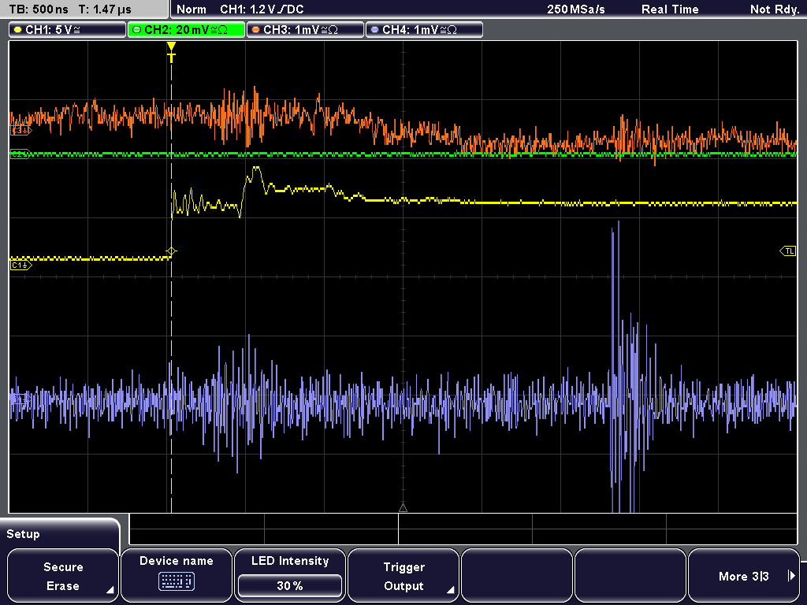Image resolution: width=807 pixels, height=605 pixels.
Task: Click the Trigger Output corner expand arrow
Action: point(450,590)
